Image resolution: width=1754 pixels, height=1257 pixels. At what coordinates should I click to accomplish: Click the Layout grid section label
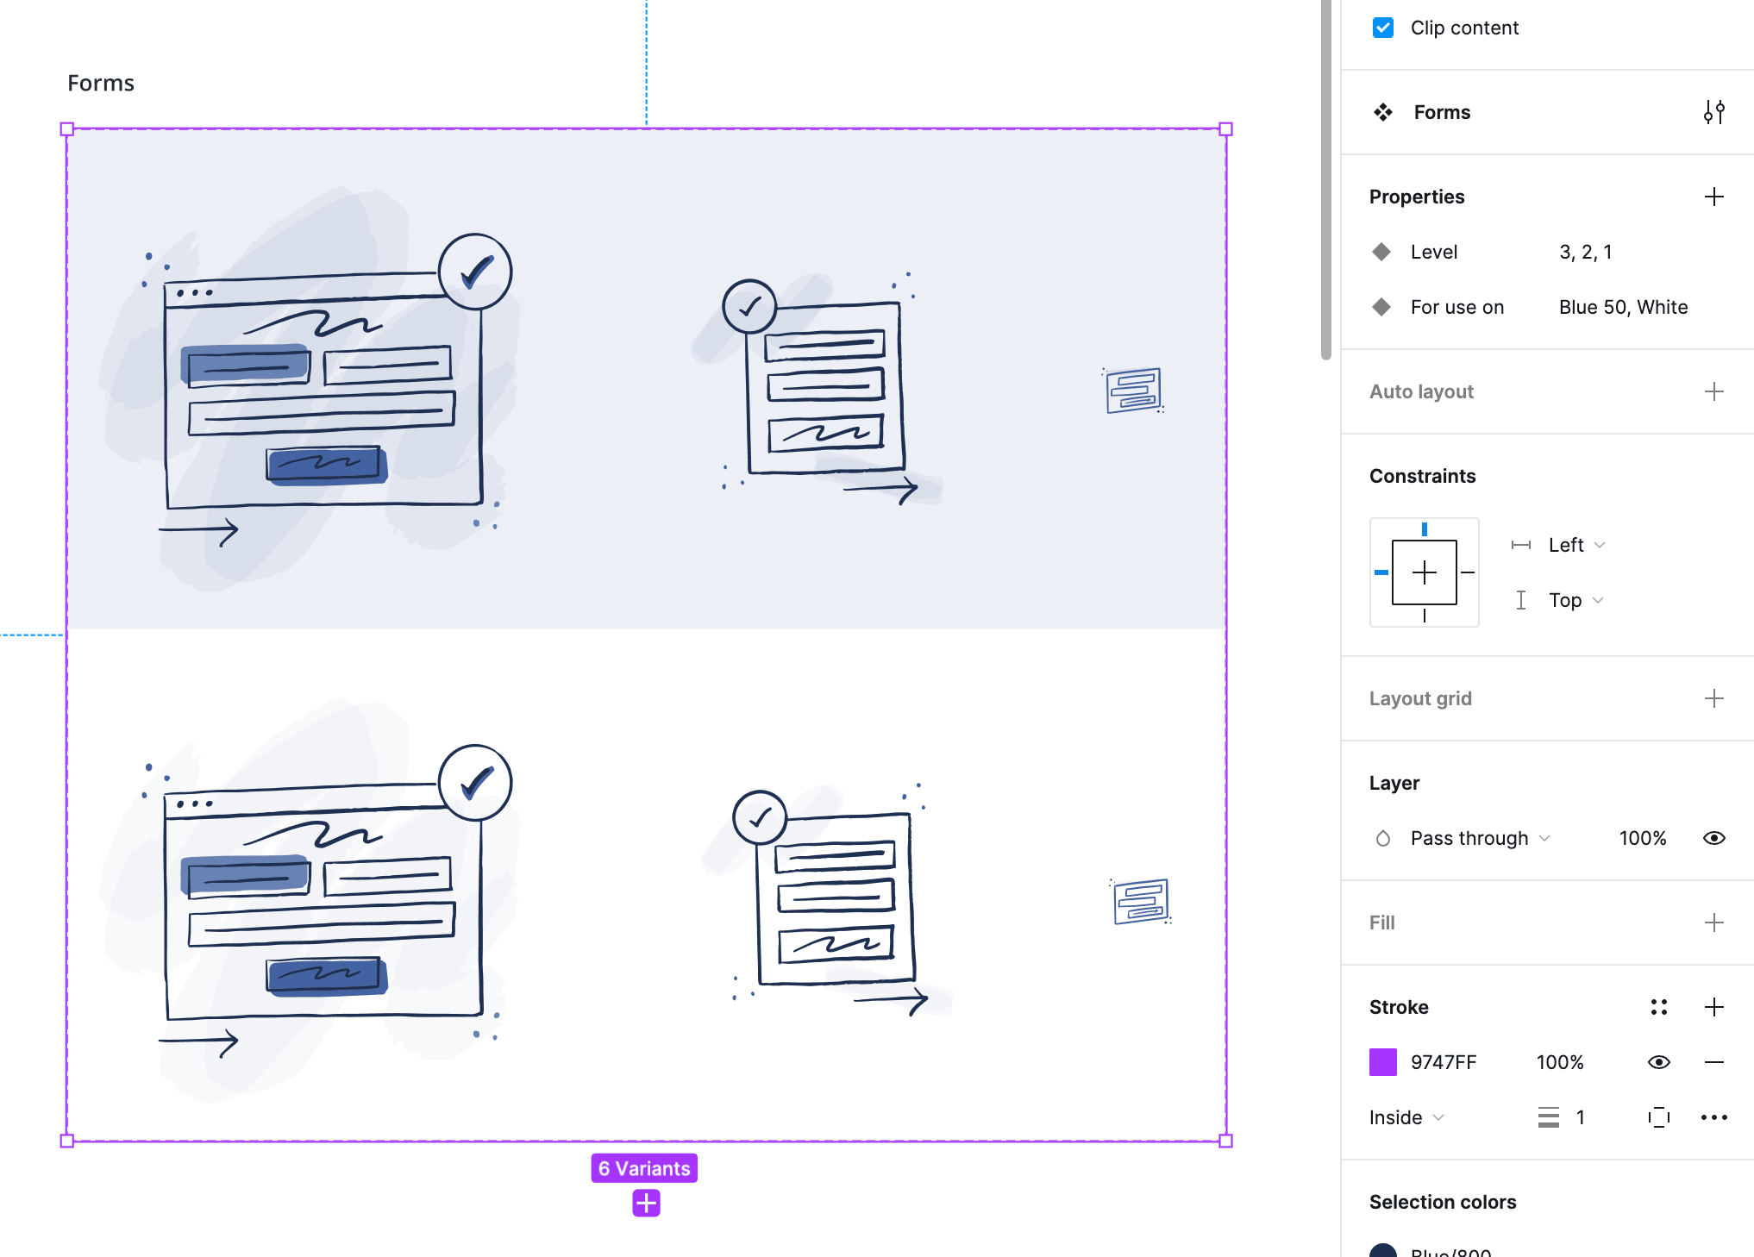click(x=1420, y=698)
